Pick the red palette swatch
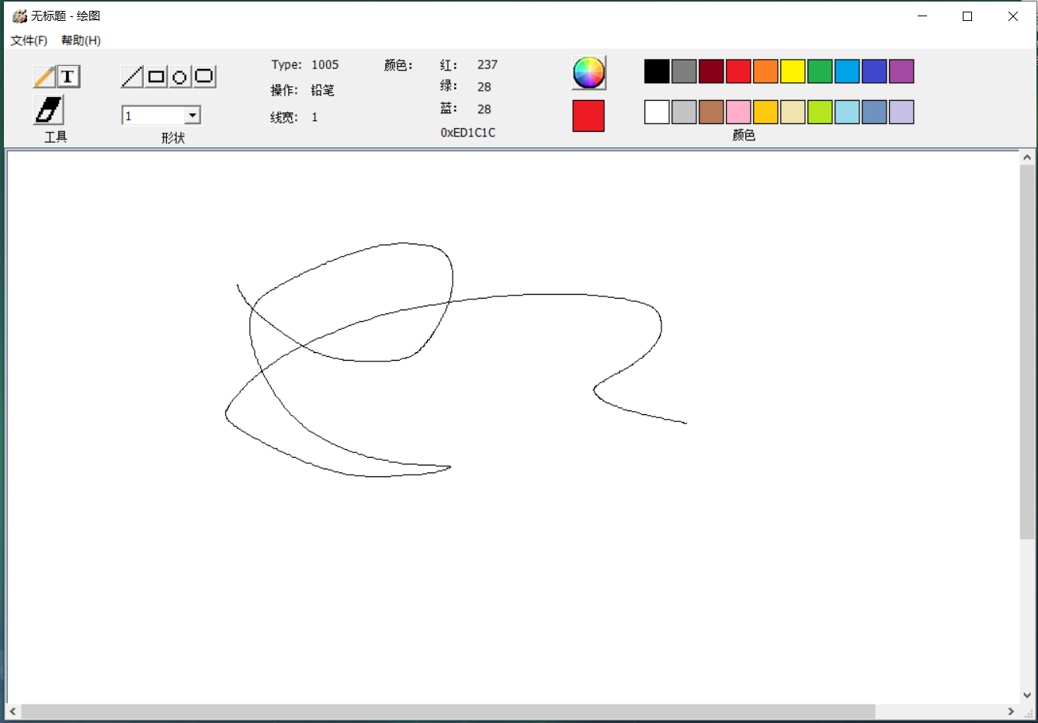This screenshot has width=1038, height=723. coord(738,71)
